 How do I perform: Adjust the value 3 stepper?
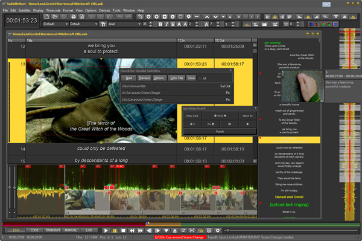[233, 24]
